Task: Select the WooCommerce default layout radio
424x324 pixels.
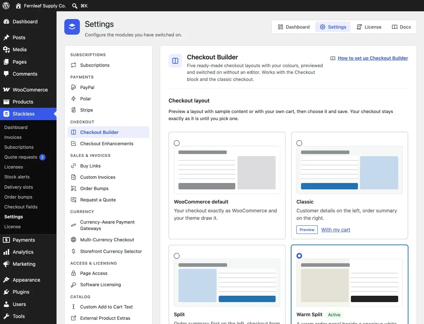Action: pyautogui.click(x=177, y=143)
